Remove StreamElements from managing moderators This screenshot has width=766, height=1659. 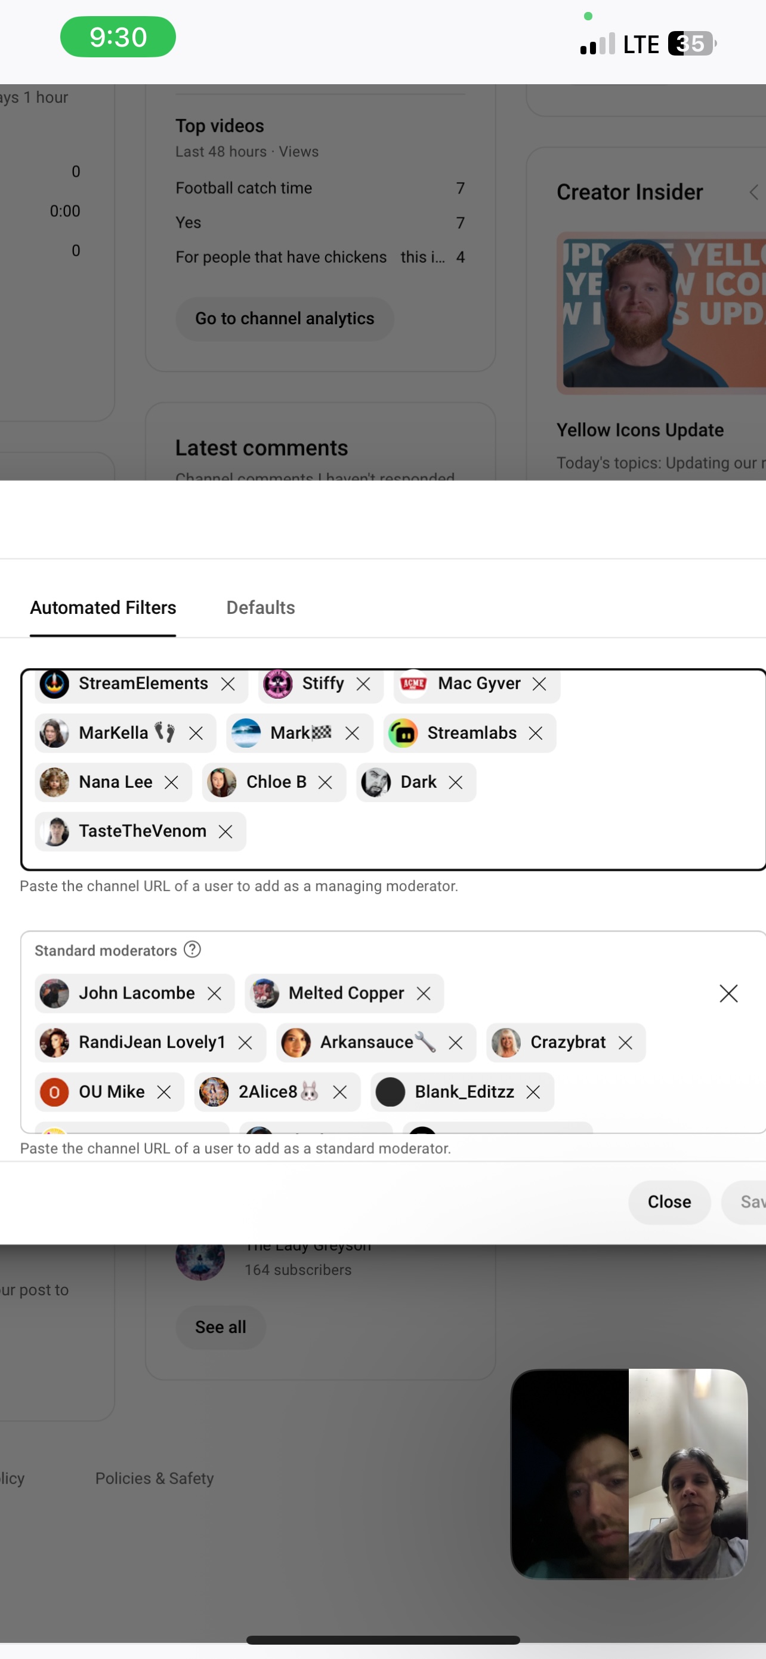point(228,684)
